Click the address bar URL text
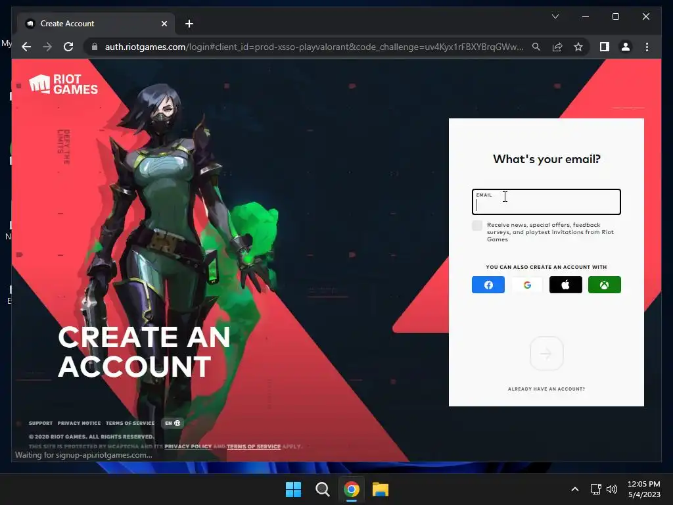 click(x=313, y=47)
